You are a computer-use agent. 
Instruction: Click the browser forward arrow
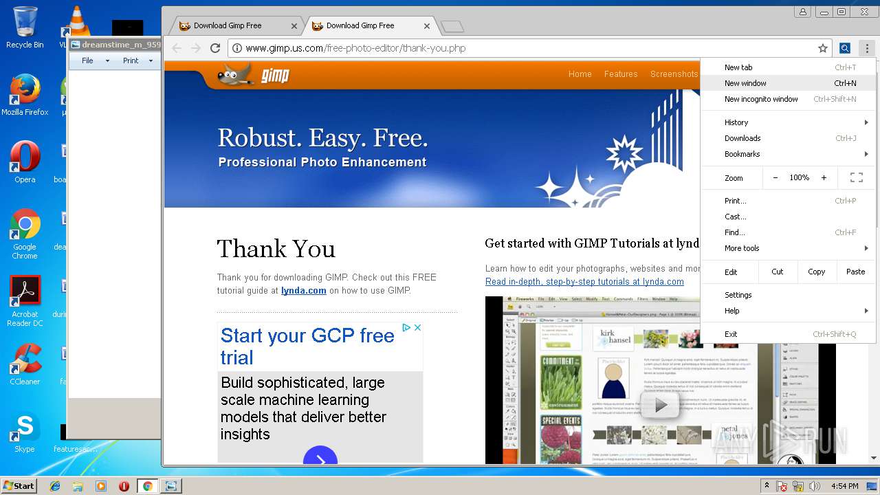tap(196, 48)
